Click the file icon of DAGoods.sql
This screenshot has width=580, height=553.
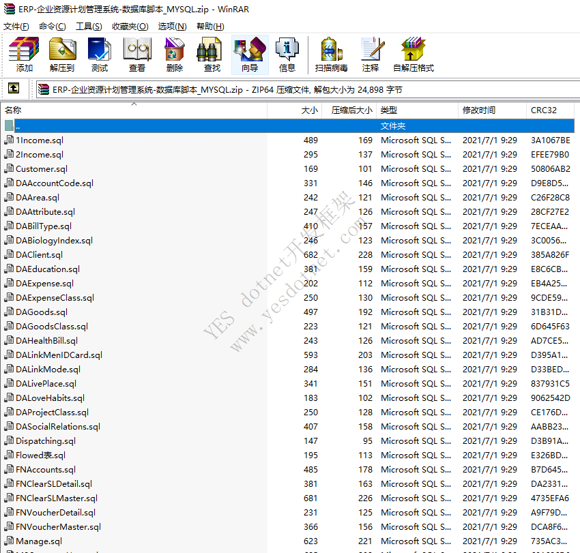point(8,312)
